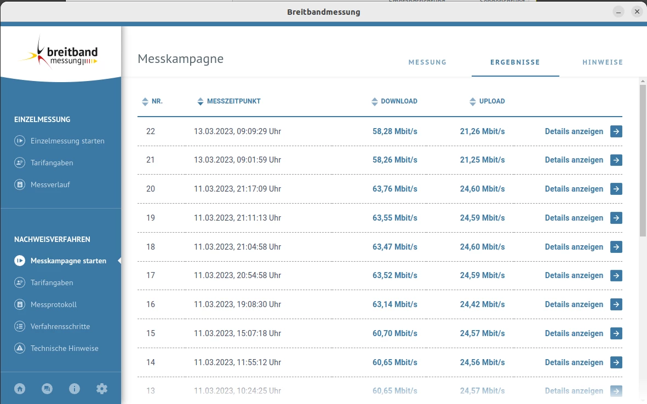Sort by Upload column arrows
Screen dimensions: 647x404
(472, 101)
